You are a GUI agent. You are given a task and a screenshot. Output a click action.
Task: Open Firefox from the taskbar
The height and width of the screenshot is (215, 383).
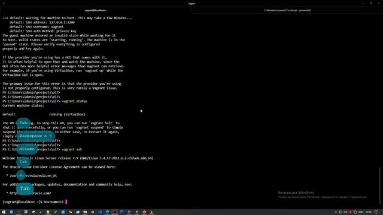click(x=144, y=212)
